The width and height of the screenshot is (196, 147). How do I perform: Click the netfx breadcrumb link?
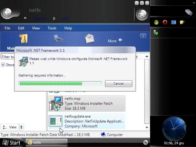click(x=65, y=18)
